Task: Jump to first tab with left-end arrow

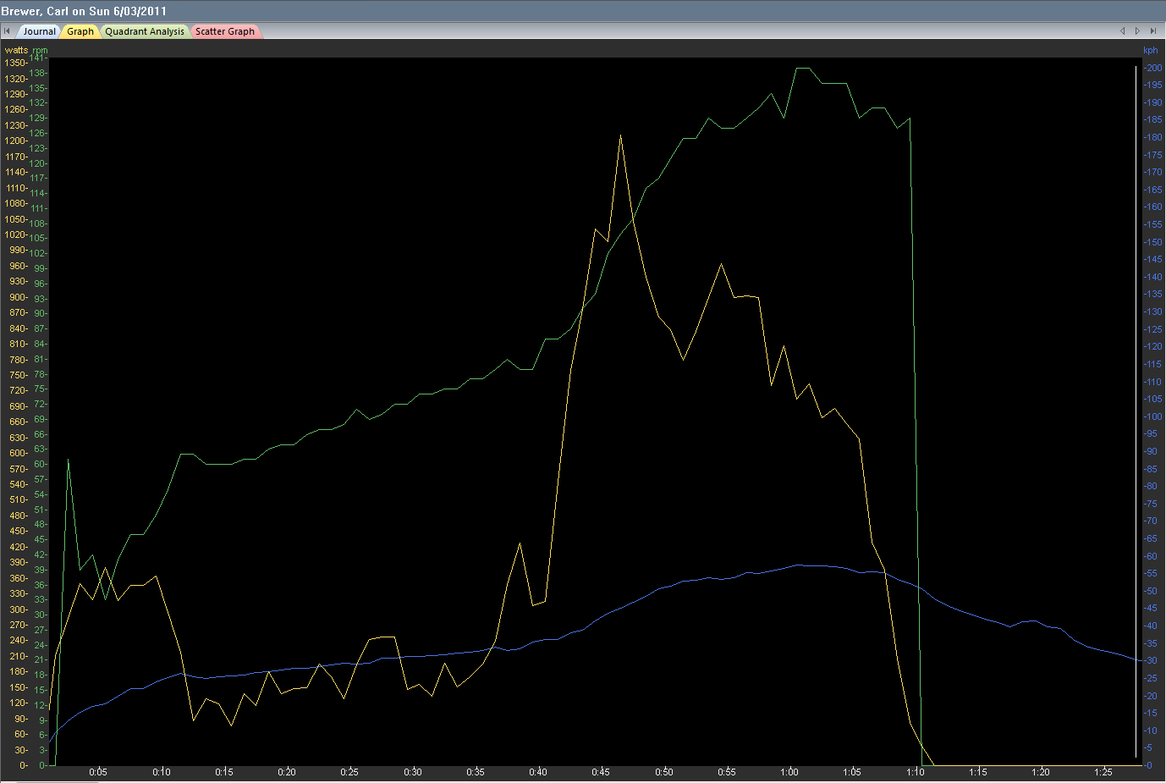Action: pos(7,31)
